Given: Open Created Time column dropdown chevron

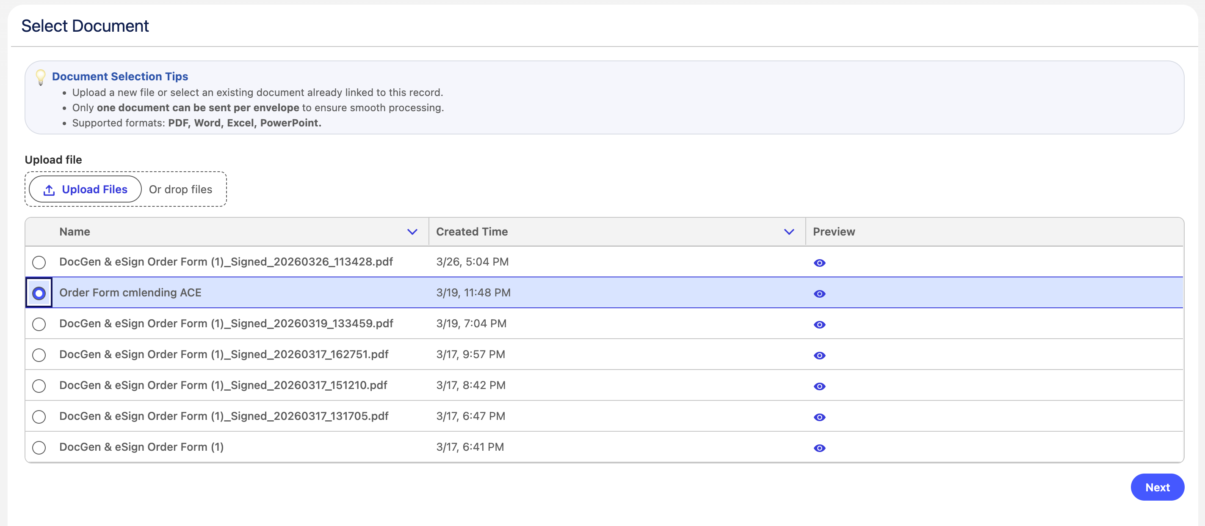Looking at the screenshot, I should coord(789,232).
